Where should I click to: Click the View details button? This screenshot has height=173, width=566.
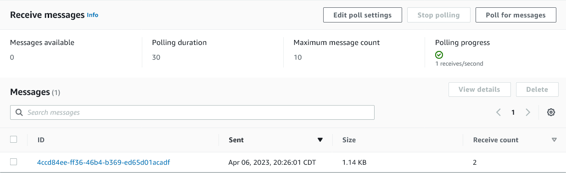click(480, 89)
